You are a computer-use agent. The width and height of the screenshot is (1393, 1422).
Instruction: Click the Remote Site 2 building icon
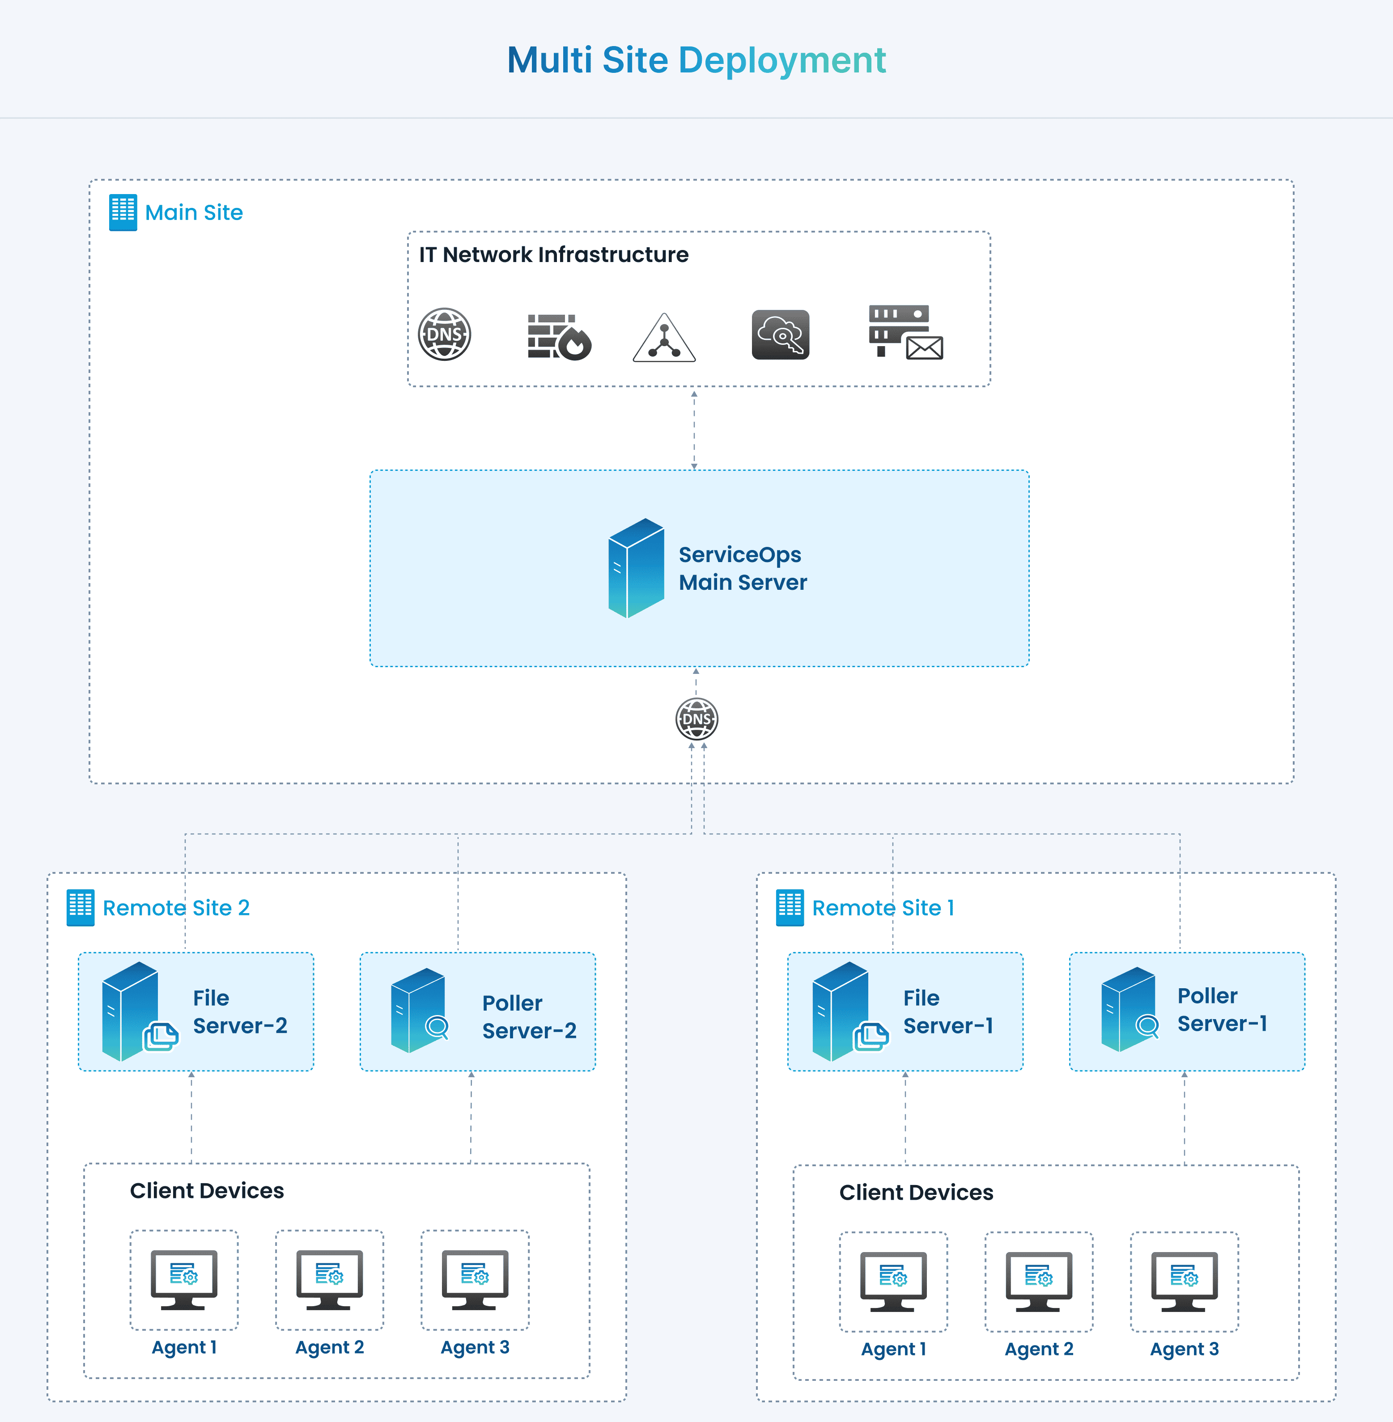(x=81, y=907)
